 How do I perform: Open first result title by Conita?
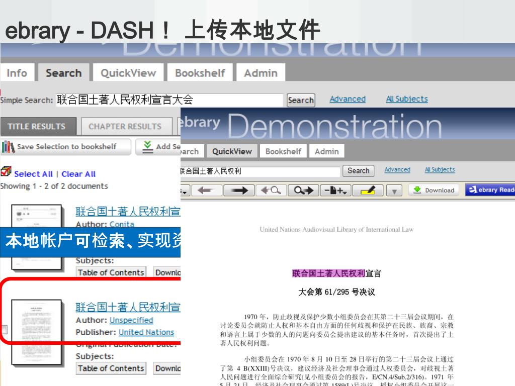click(x=128, y=212)
